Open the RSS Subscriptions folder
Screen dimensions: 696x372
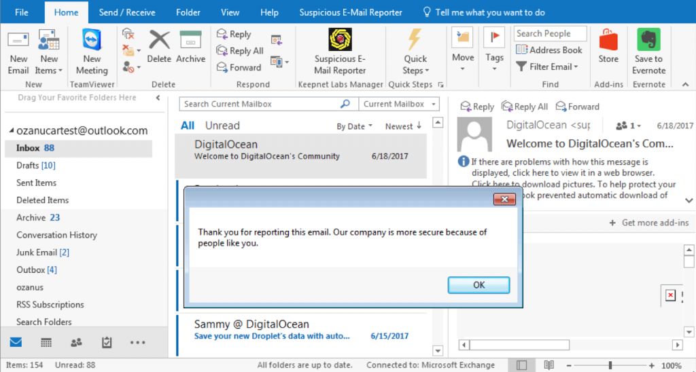(x=50, y=305)
